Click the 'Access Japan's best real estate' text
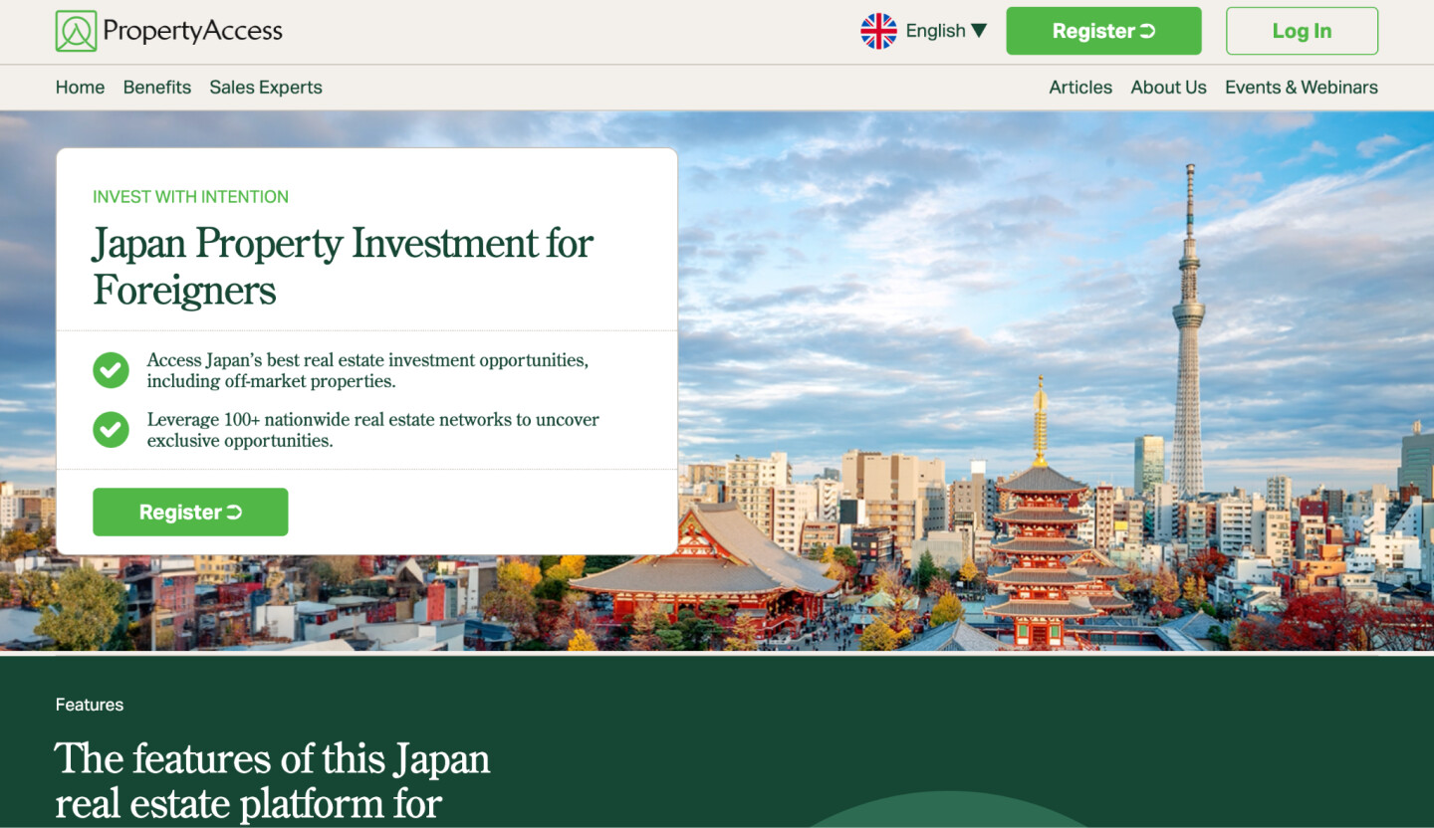Screen dimensions: 1434x828 click(367, 370)
